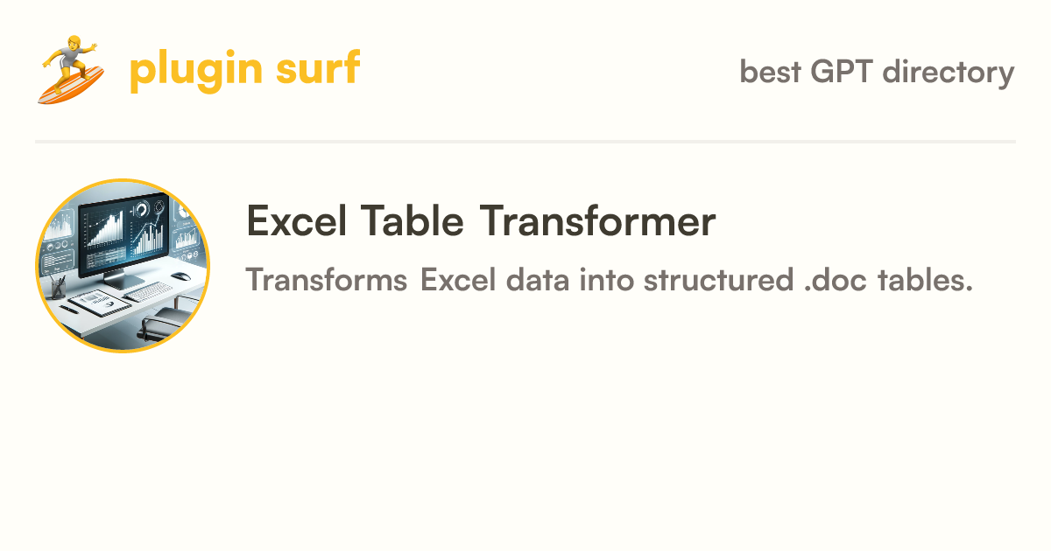Click the surfer emoji logo

(x=71, y=69)
